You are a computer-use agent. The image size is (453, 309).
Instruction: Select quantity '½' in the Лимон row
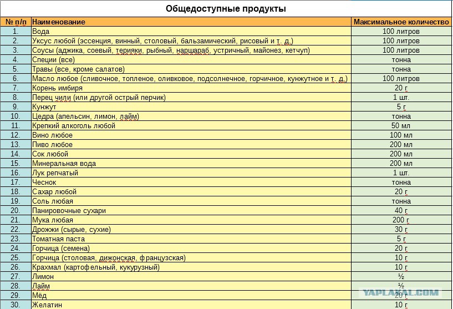click(401, 276)
